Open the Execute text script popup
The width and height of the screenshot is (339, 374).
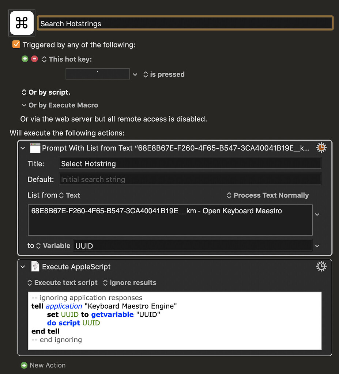point(63,283)
